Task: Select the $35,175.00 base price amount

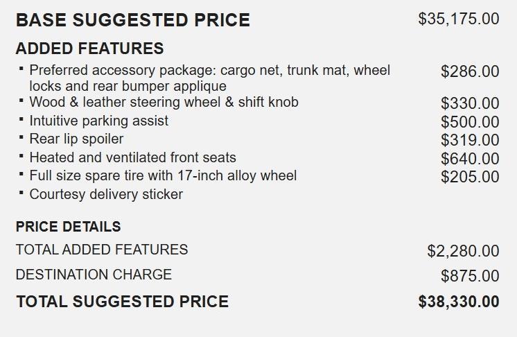Action: [x=458, y=19]
